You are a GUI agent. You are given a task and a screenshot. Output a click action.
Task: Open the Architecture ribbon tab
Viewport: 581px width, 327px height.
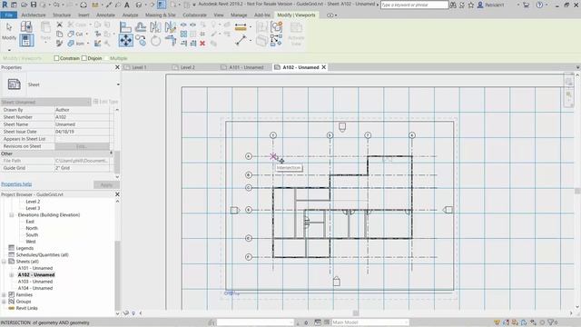[34, 15]
